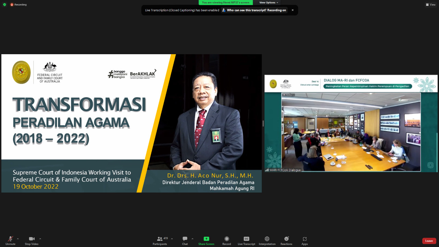Image resolution: width=439 pixels, height=247 pixels.
Task: Open the View Options dropdown
Action: click(269, 2)
